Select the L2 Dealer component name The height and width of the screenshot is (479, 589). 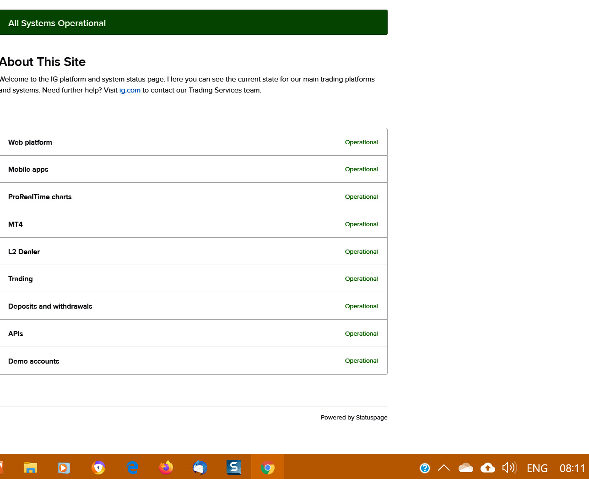point(24,252)
